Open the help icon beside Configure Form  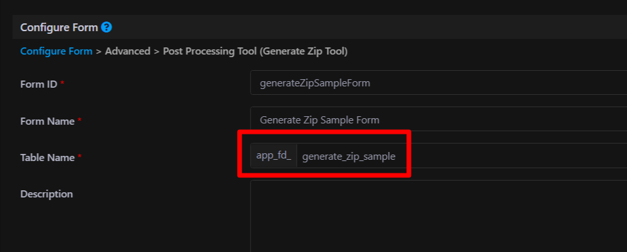(x=106, y=27)
